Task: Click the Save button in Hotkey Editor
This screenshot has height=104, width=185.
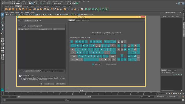Action: coord(49,84)
